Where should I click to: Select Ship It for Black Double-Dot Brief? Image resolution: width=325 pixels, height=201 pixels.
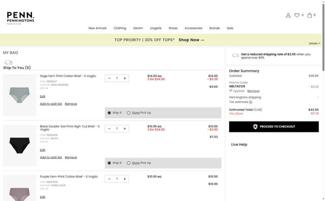pos(109,163)
